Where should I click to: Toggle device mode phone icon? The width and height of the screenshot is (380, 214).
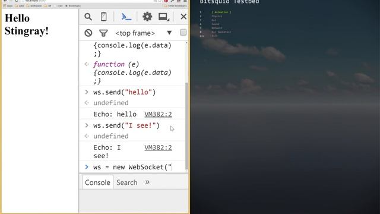tap(103, 17)
